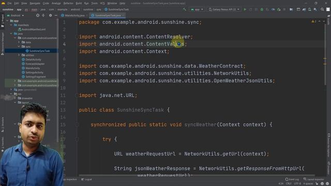Screen dimensions: 331x186
Task: Select MainActivity class in project tree
Action: [x=33, y=68]
